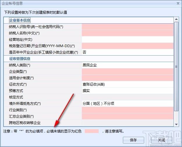Click the 关闭 button

coord(161,140)
